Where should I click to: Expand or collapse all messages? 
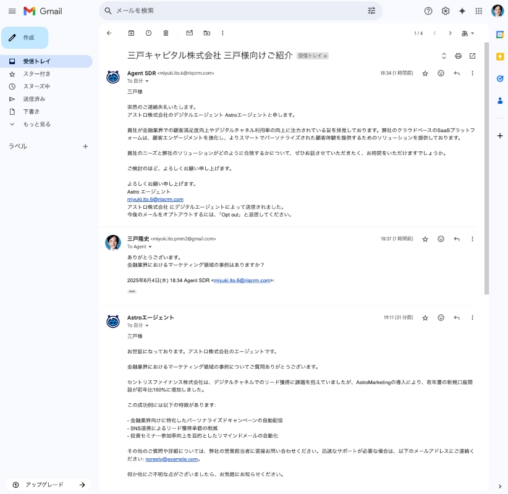(x=444, y=56)
